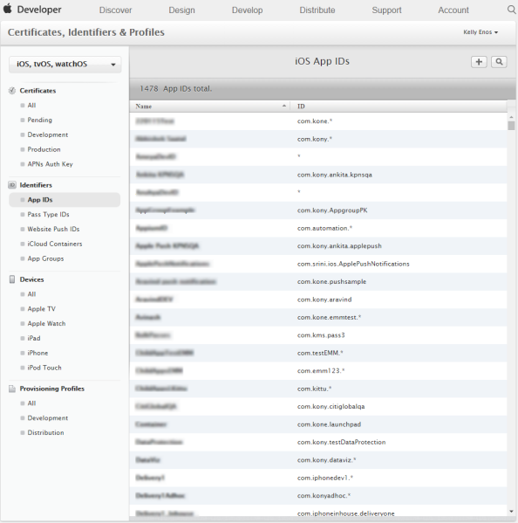Viewport: 518px width, 523px height.
Task: Select Apple TV devices
Action: [x=41, y=309]
